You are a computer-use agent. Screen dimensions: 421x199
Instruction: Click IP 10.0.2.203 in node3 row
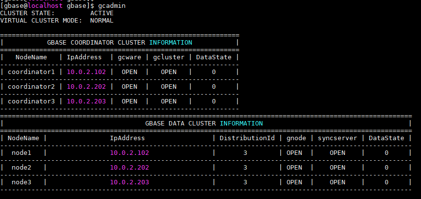point(130,182)
